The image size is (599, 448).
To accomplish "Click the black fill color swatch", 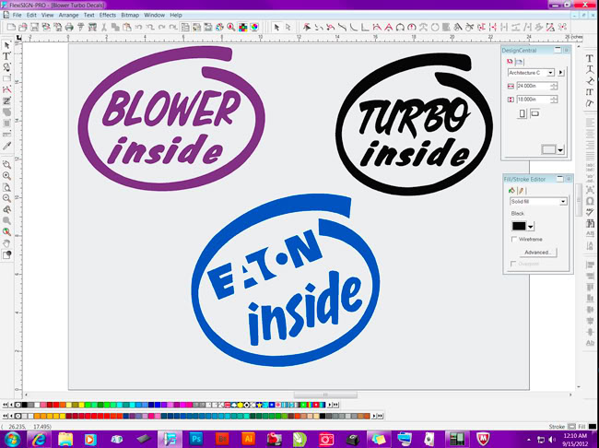I will pos(518,226).
